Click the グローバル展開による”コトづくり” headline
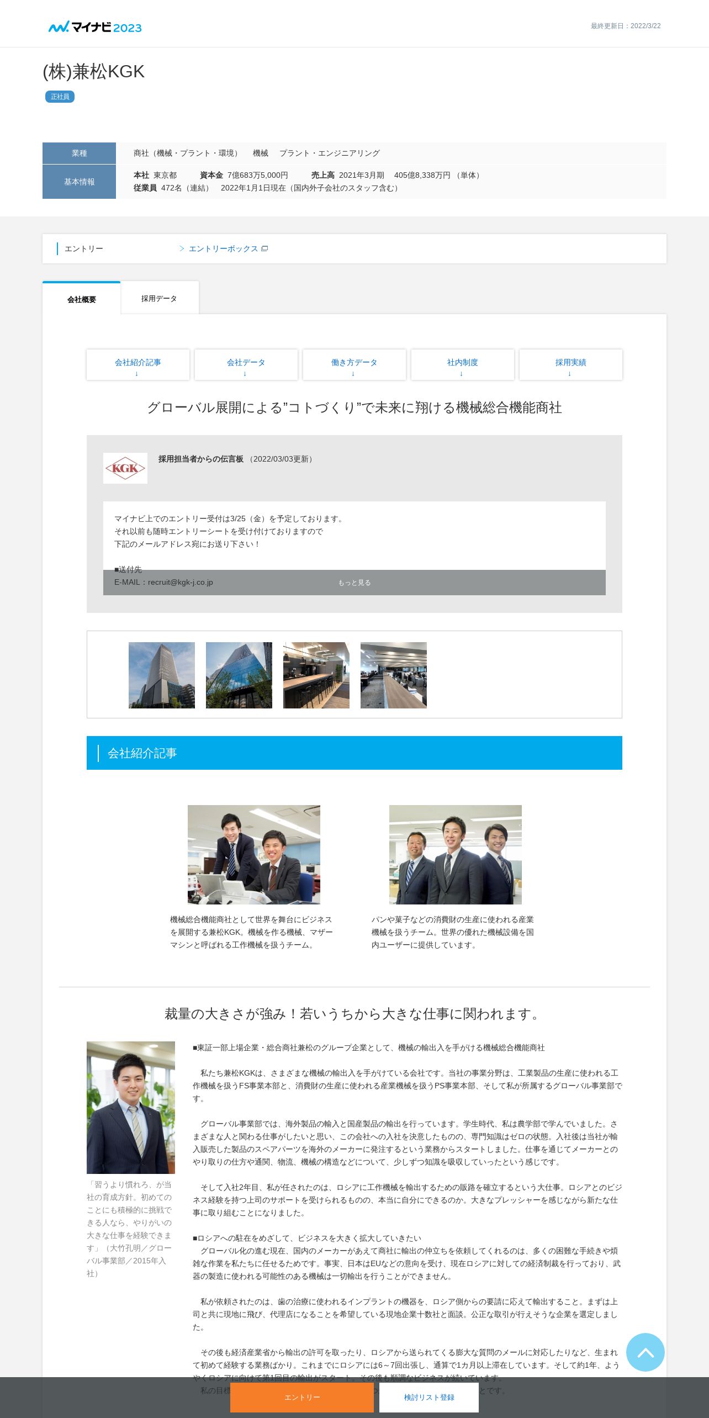This screenshot has height=1418, width=709. tap(354, 408)
